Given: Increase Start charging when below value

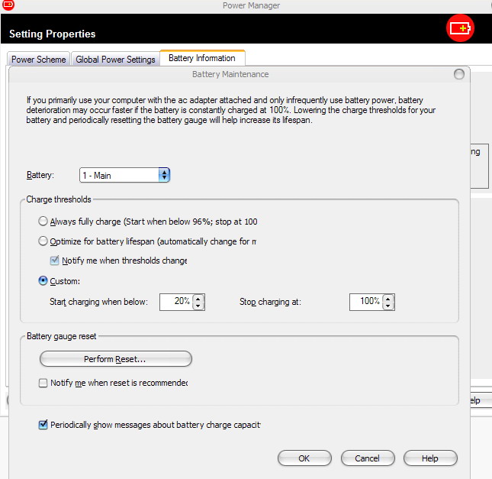Looking at the screenshot, I should point(198,298).
